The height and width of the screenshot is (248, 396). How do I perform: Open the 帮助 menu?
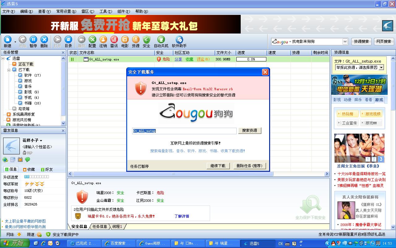click(x=142, y=11)
